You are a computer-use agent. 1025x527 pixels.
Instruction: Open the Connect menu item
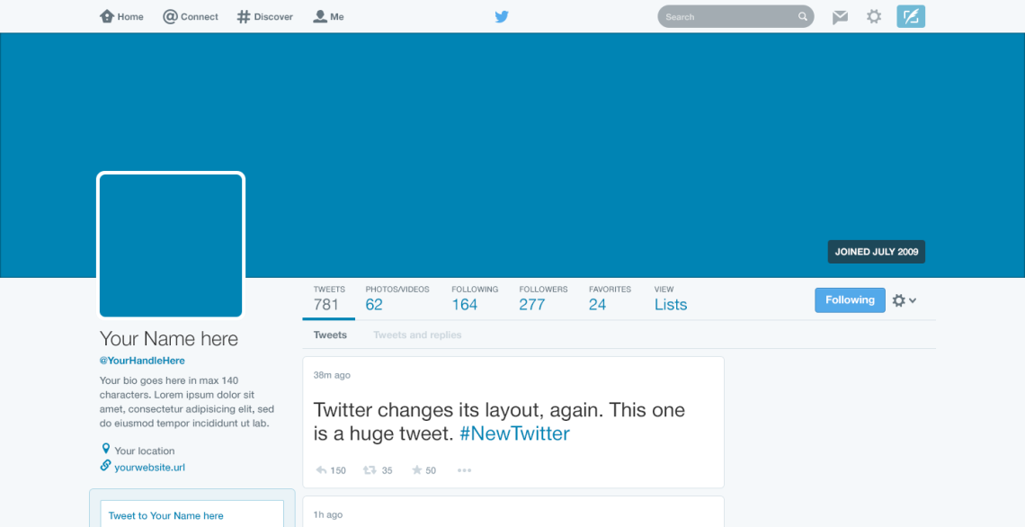(191, 17)
